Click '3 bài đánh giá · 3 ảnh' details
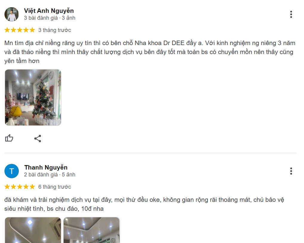 point(50,18)
